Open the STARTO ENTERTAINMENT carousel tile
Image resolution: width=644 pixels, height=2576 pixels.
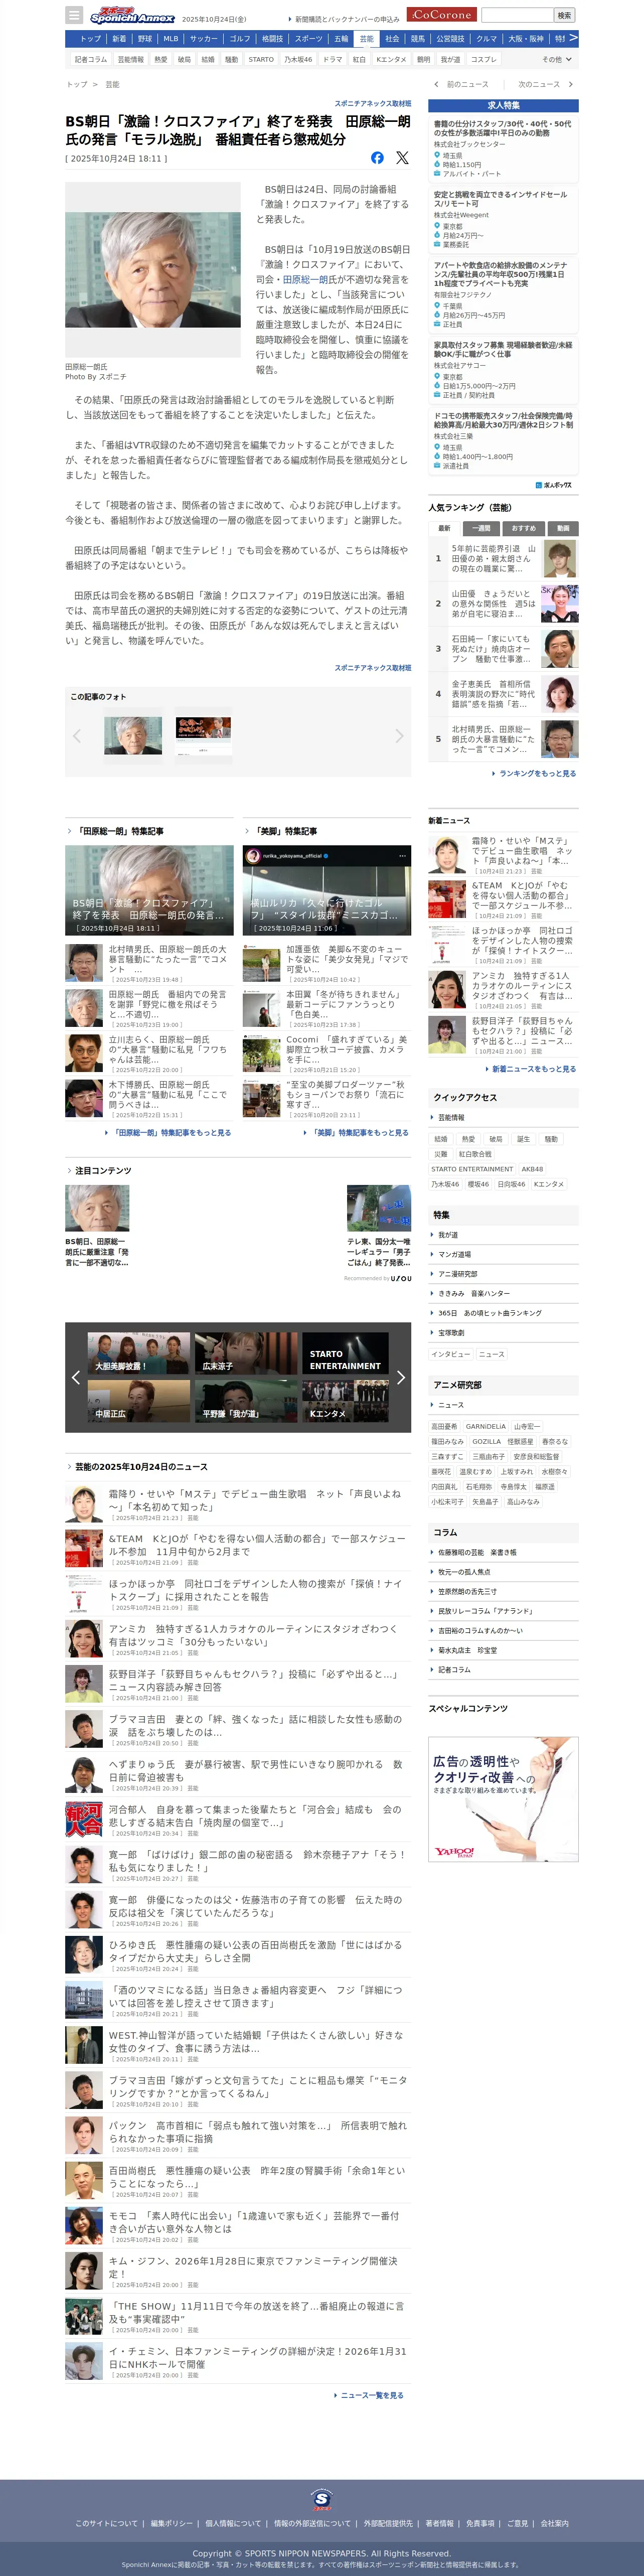click(345, 1354)
